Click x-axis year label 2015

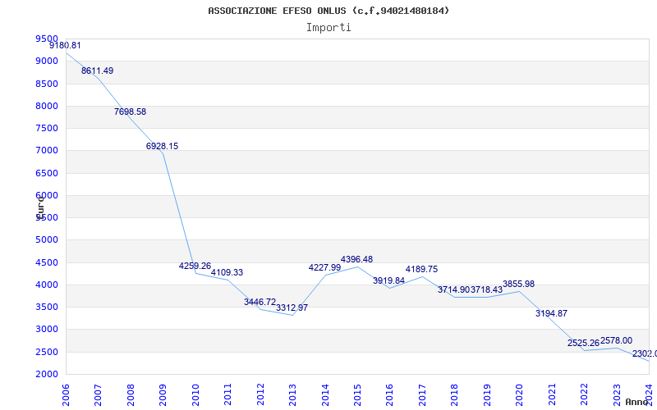357,395
